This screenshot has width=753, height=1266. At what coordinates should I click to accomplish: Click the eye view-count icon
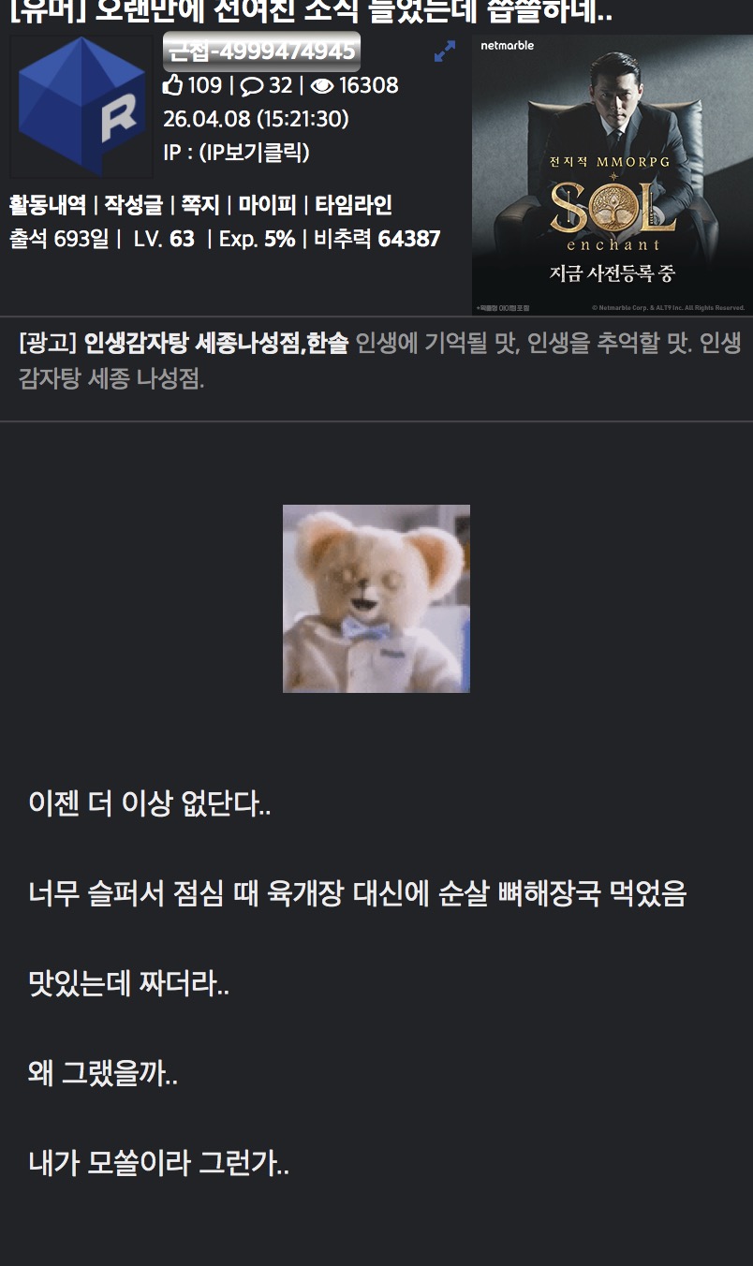point(322,86)
